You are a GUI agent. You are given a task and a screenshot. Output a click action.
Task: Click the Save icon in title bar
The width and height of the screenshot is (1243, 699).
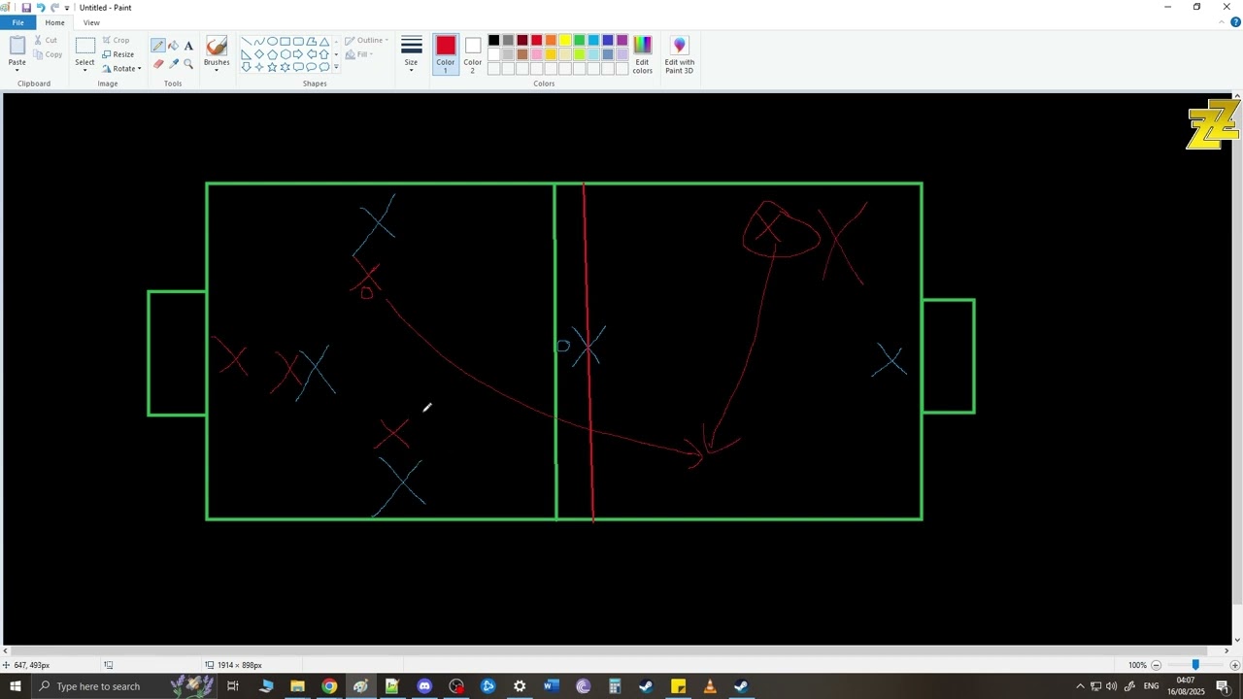point(26,7)
